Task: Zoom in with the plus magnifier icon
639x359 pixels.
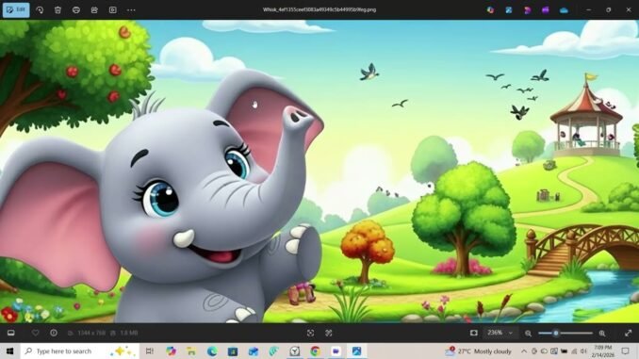Action: point(602,334)
